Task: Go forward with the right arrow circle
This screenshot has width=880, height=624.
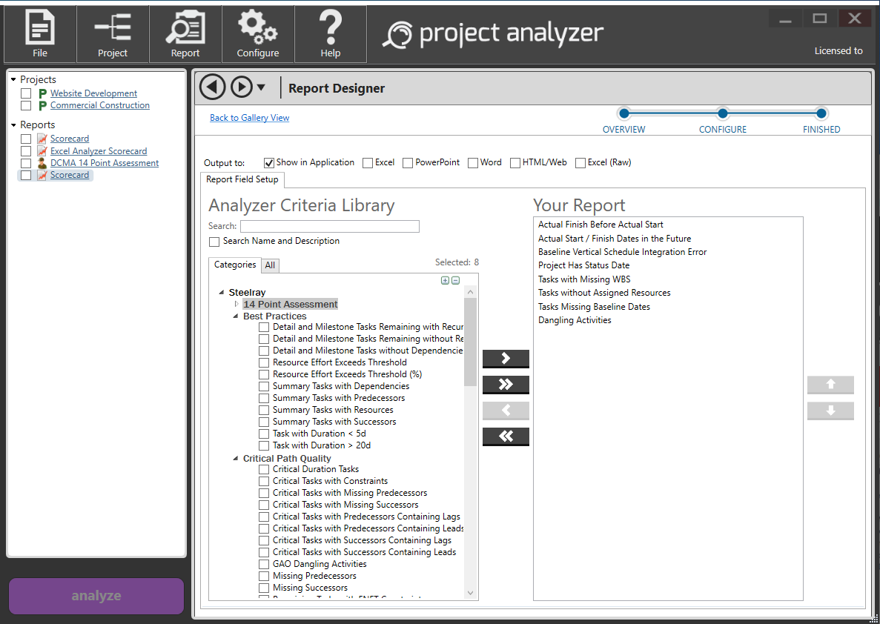Action: 242,87
